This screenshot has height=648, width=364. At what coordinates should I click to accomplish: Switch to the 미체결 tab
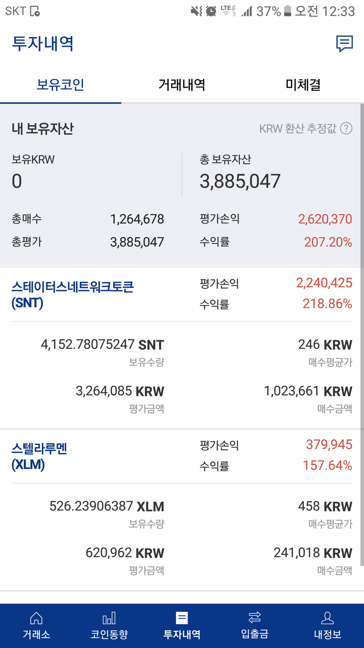pos(303,85)
